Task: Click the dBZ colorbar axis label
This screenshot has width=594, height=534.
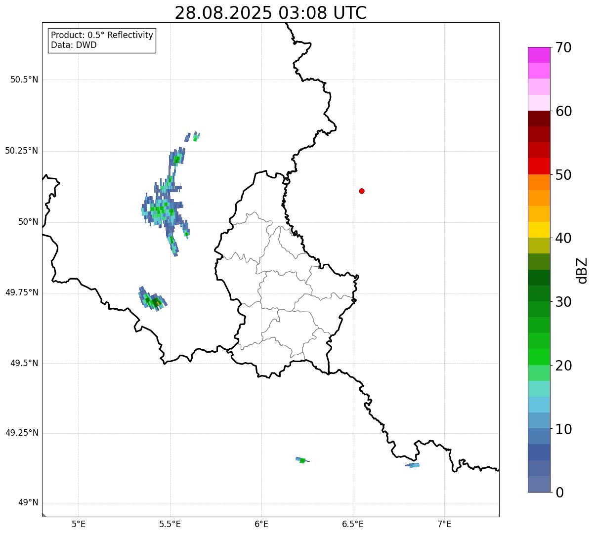Action: (582, 270)
